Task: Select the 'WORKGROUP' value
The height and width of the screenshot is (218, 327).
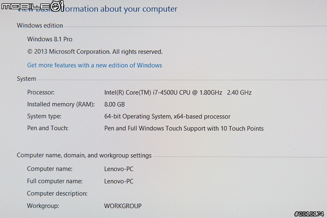Action: pos(123,206)
